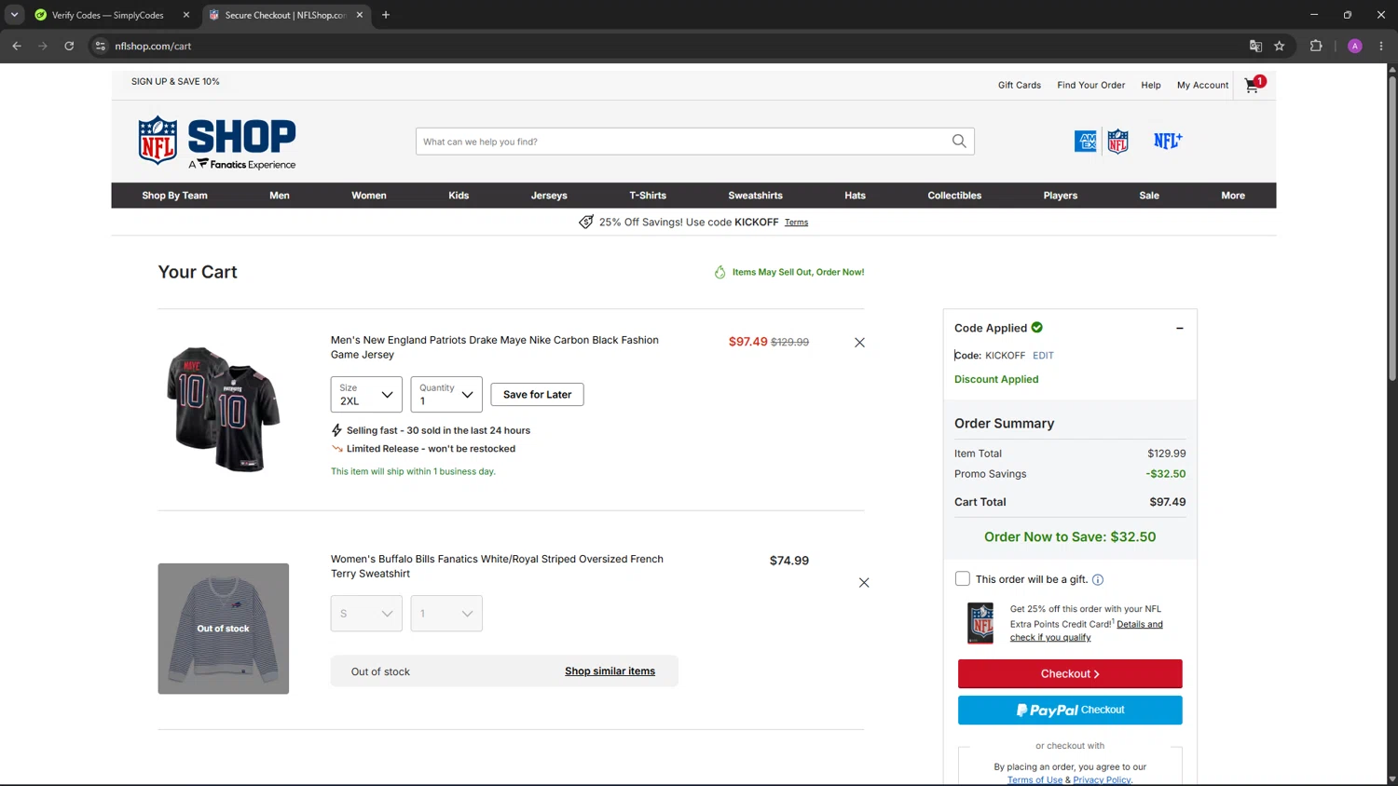This screenshot has width=1398, height=786.
Task: Open the Find Your Order link
Action: 1091,85
